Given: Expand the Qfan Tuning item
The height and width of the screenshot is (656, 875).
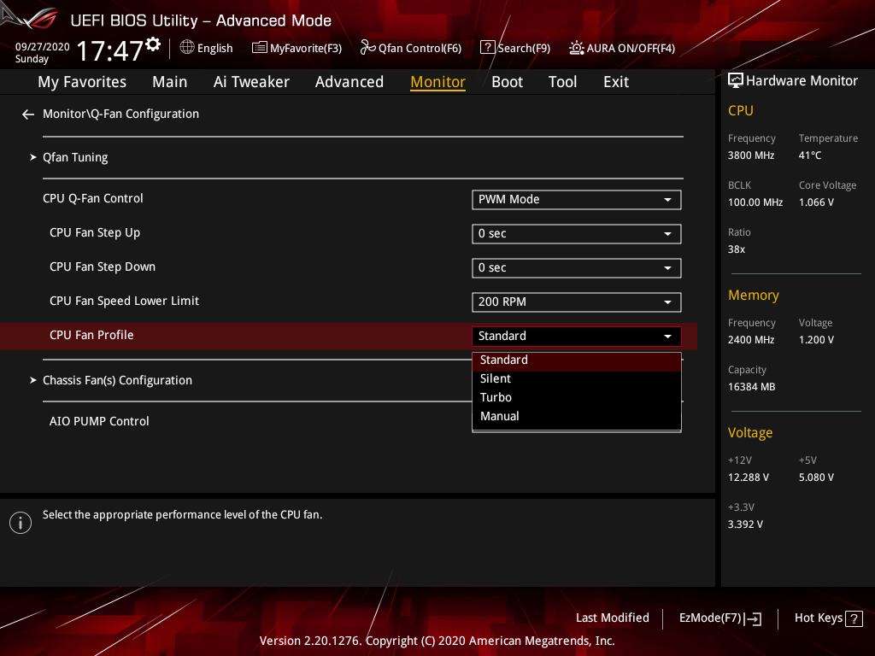Looking at the screenshot, I should coord(75,157).
